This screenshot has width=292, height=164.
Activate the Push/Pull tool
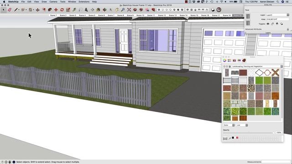(x=37, y=10)
